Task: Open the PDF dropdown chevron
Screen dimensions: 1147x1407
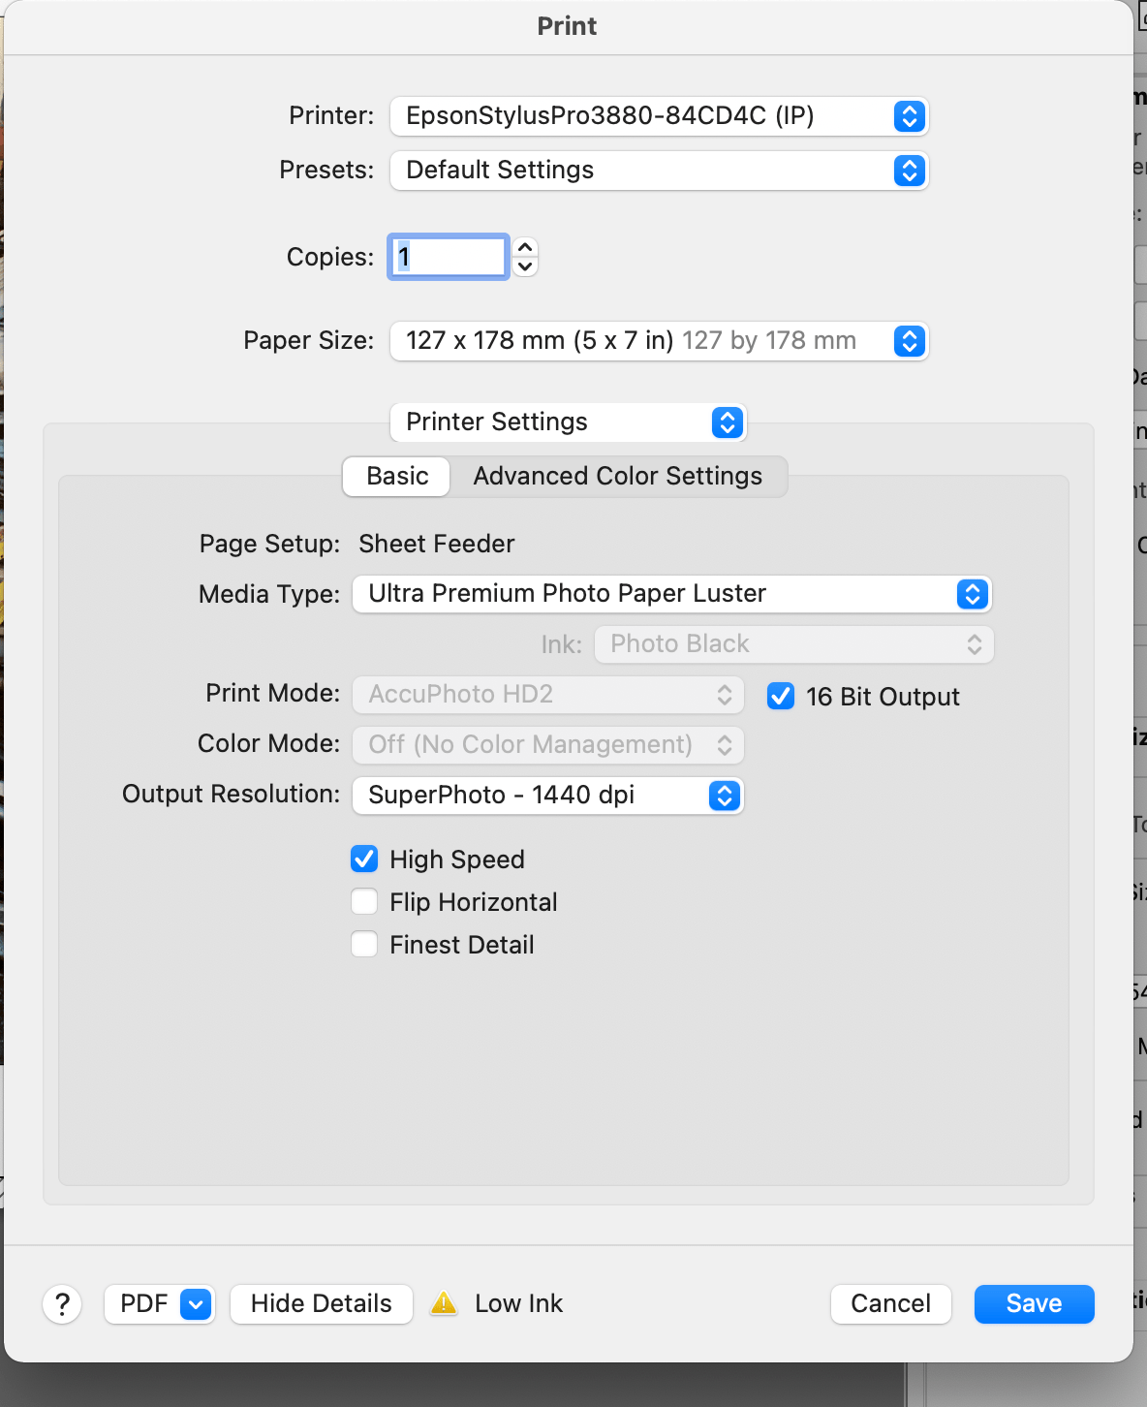Action: (195, 1303)
